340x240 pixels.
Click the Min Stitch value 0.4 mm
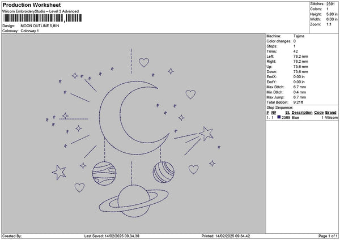pos(300,92)
